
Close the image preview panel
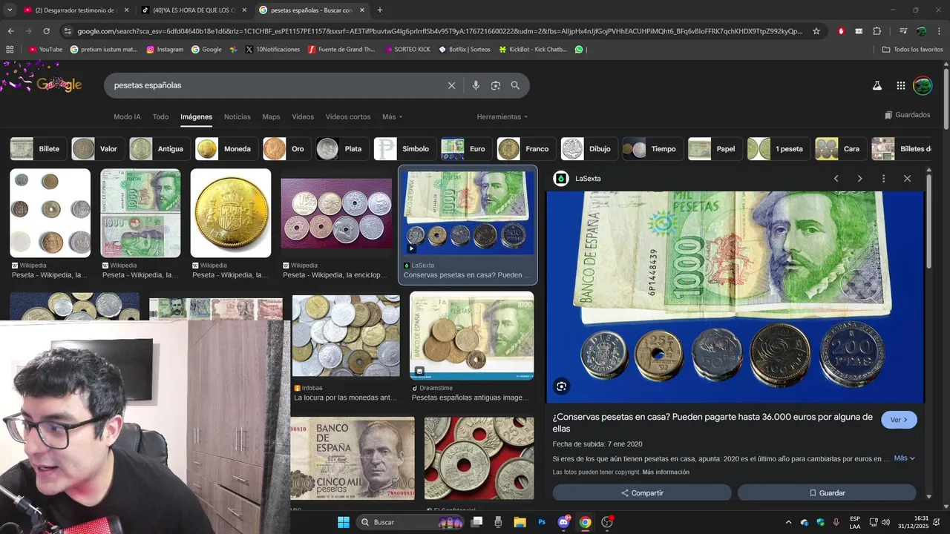tap(907, 179)
